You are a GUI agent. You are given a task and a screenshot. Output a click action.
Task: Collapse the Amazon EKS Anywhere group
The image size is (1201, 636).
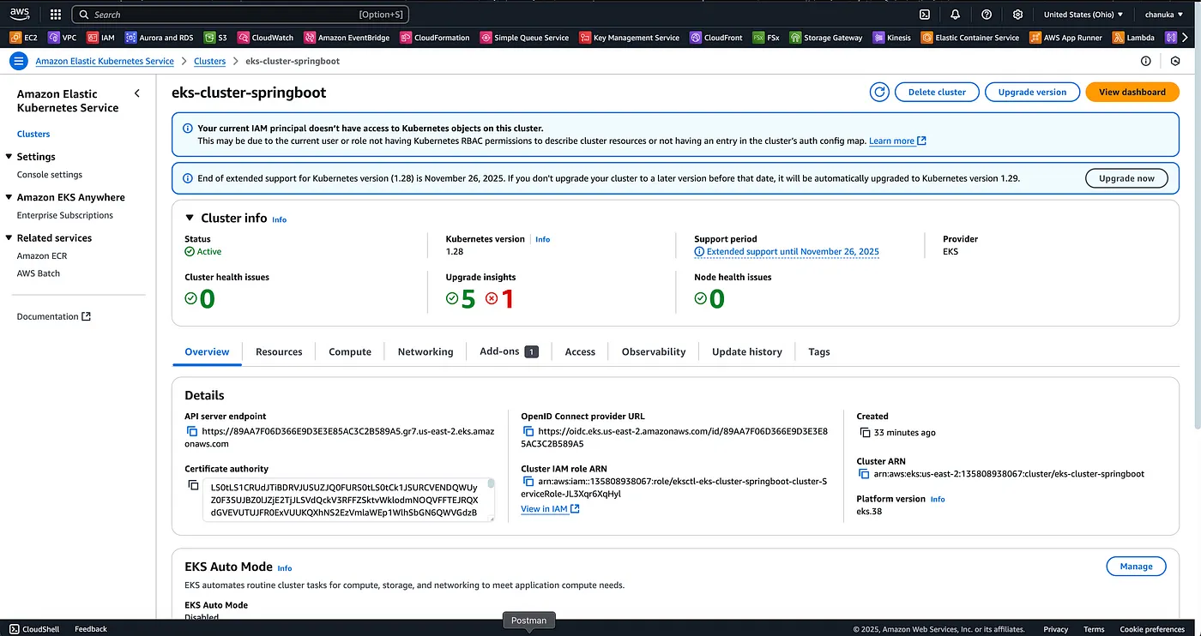pos(9,197)
